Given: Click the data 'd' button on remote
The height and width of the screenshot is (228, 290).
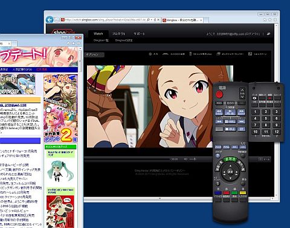Looking at the screenshot, I should tap(255, 98).
